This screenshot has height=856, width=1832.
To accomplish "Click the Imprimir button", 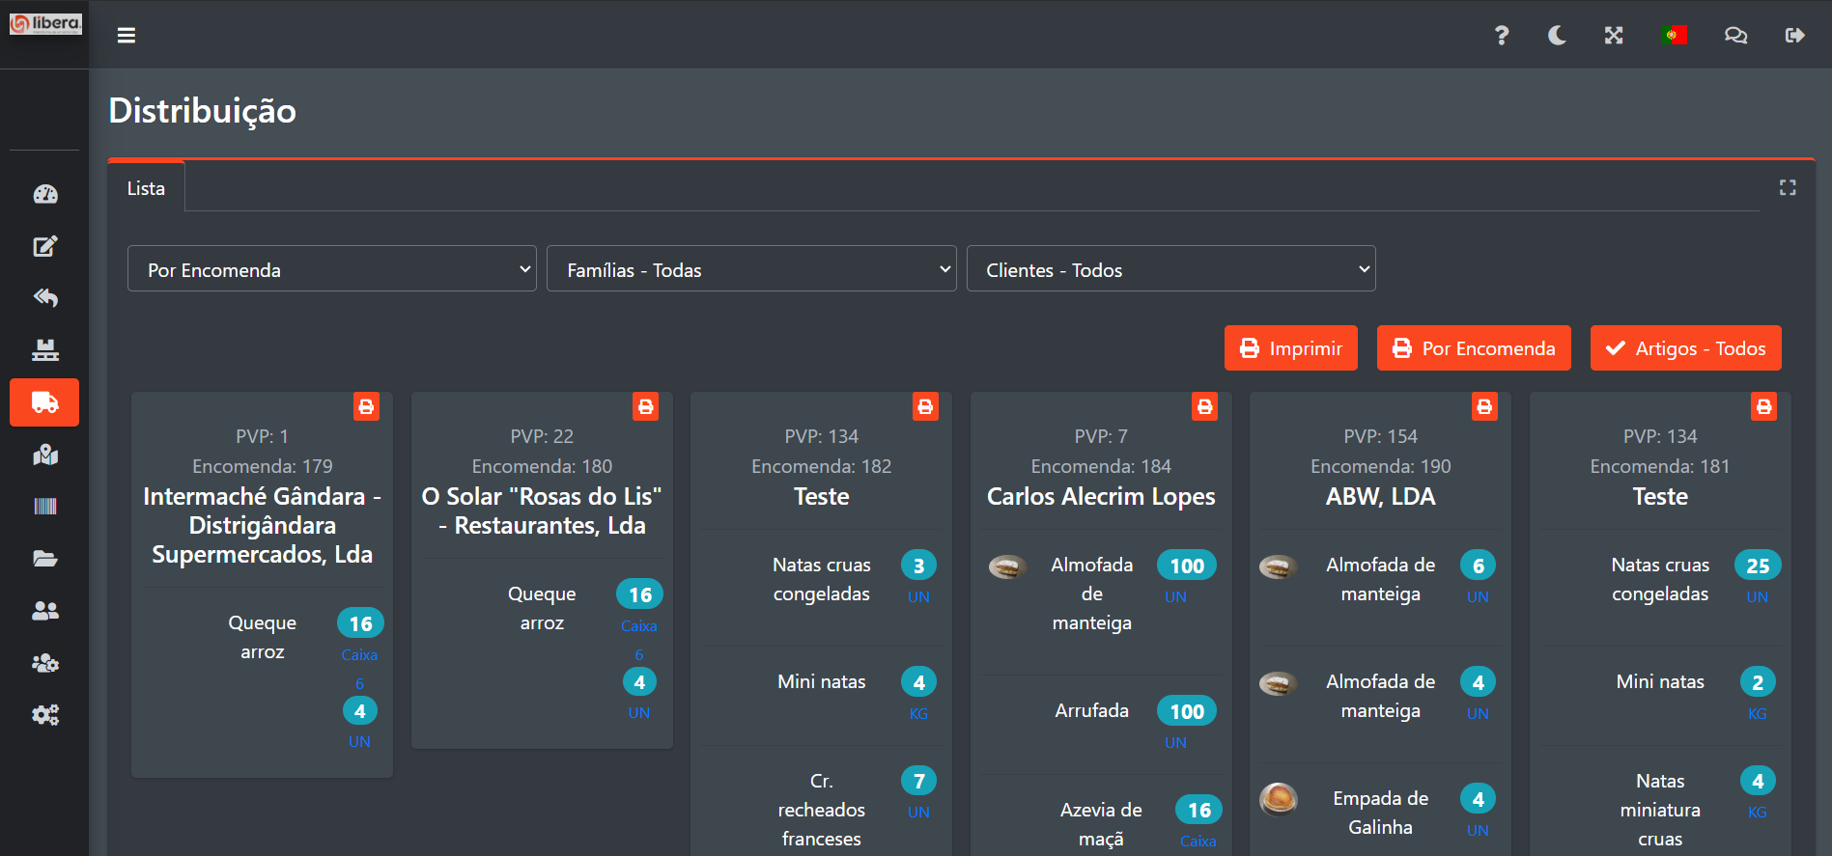I will 1290,348.
